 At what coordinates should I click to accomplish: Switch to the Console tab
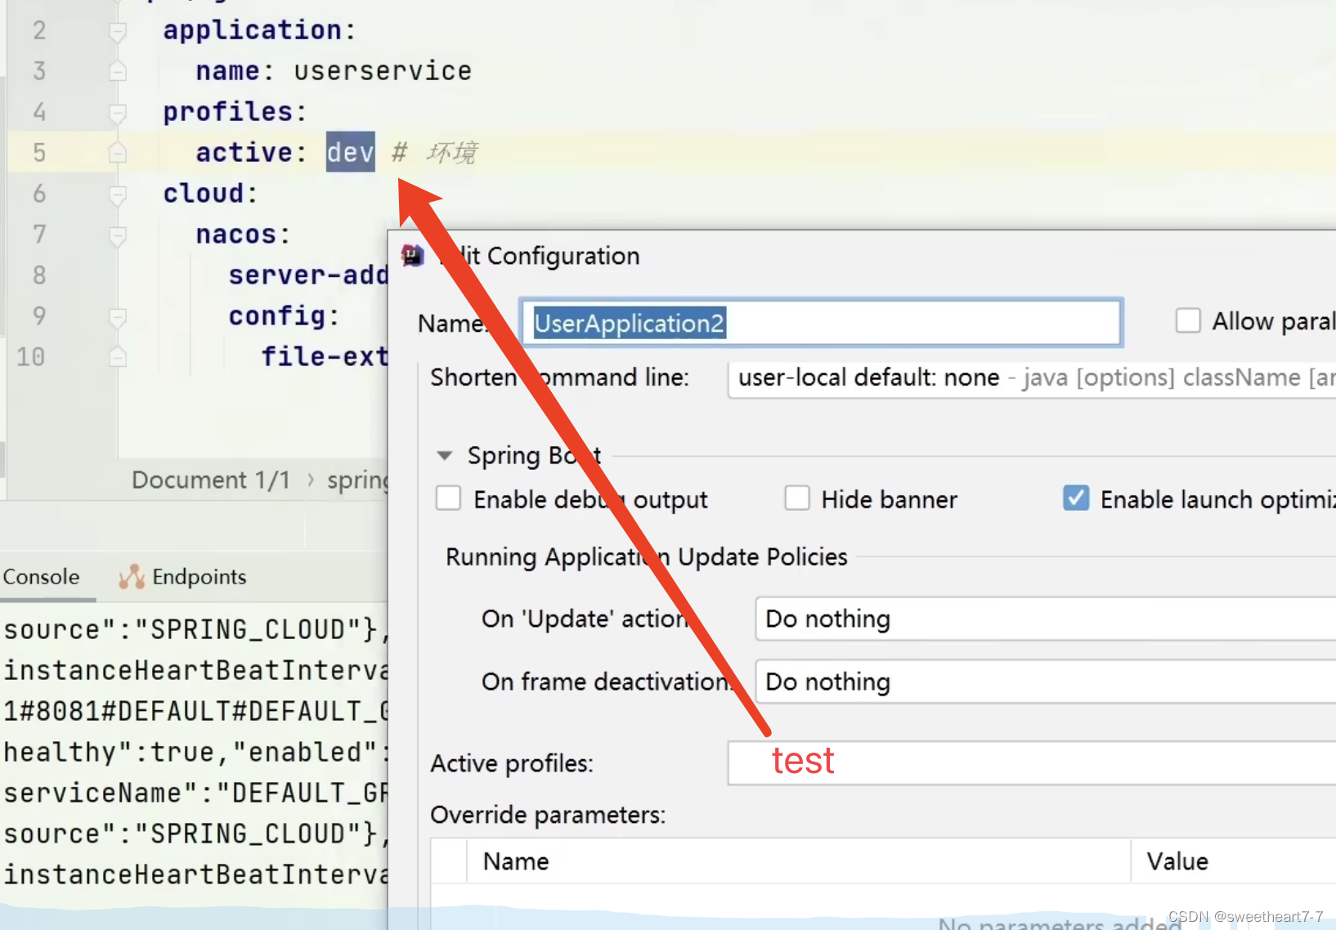41,577
